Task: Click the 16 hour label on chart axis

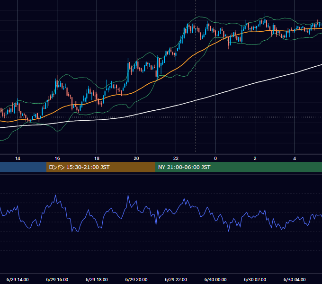Action: [x=57, y=159]
